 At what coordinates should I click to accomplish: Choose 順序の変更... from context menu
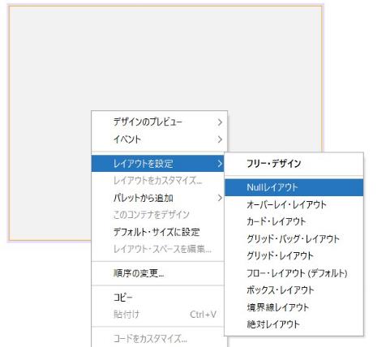[158, 273]
